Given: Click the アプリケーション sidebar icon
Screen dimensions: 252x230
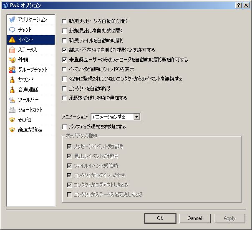Looking at the screenshot, I should point(12,20).
